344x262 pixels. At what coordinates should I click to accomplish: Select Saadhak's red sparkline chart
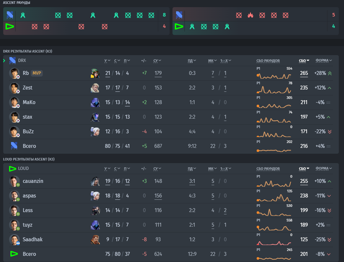(x=274, y=243)
